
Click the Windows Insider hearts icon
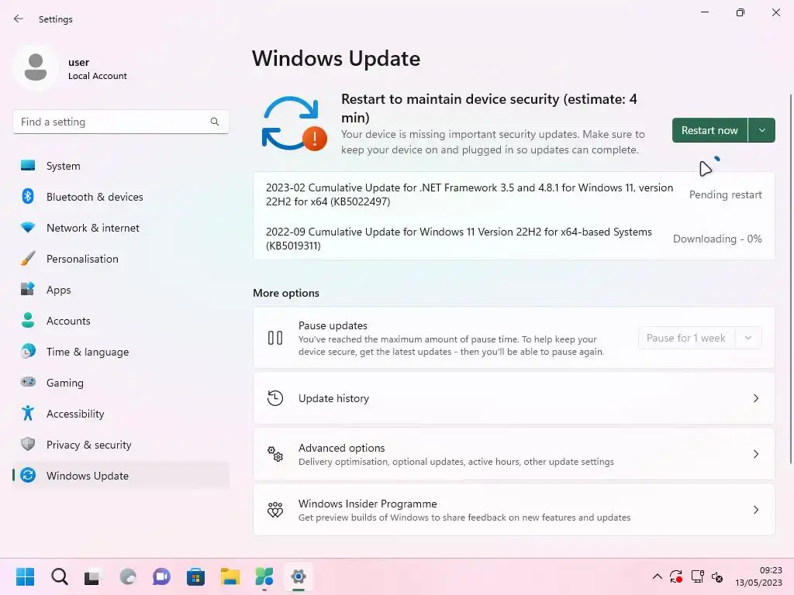pos(275,510)
